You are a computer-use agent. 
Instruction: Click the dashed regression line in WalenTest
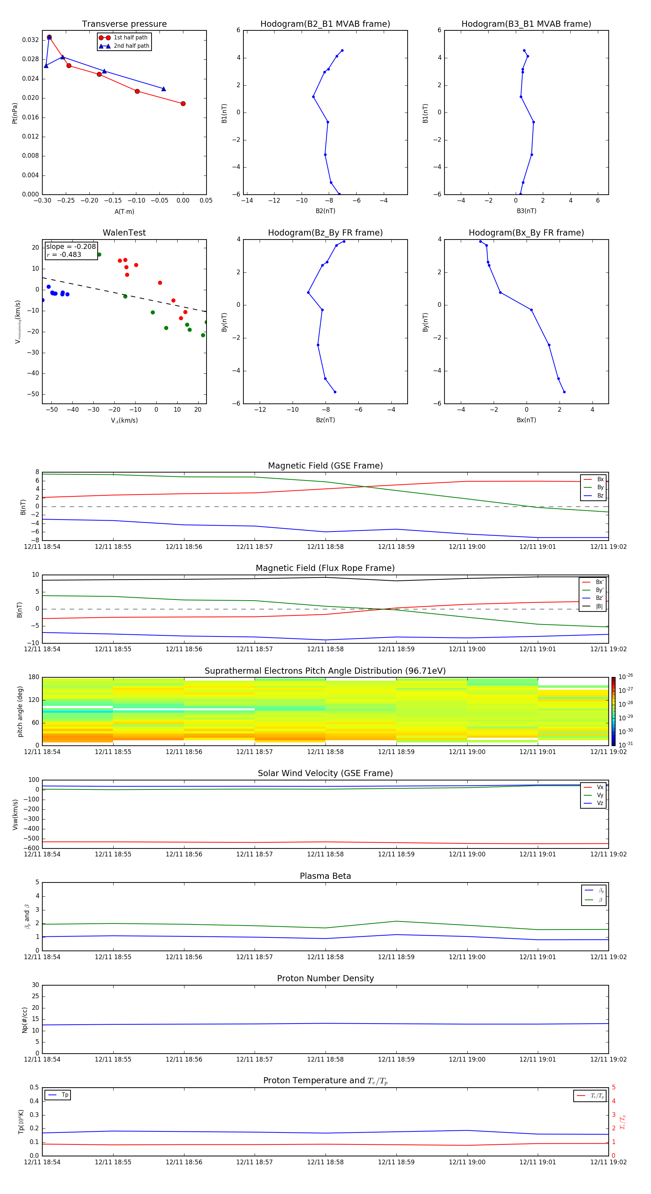pos(124,294)
